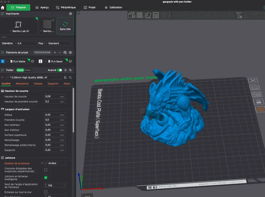Toggle the Avancé mode switch
Viewport: 265px width, 197px height.
tap(59, 70)
